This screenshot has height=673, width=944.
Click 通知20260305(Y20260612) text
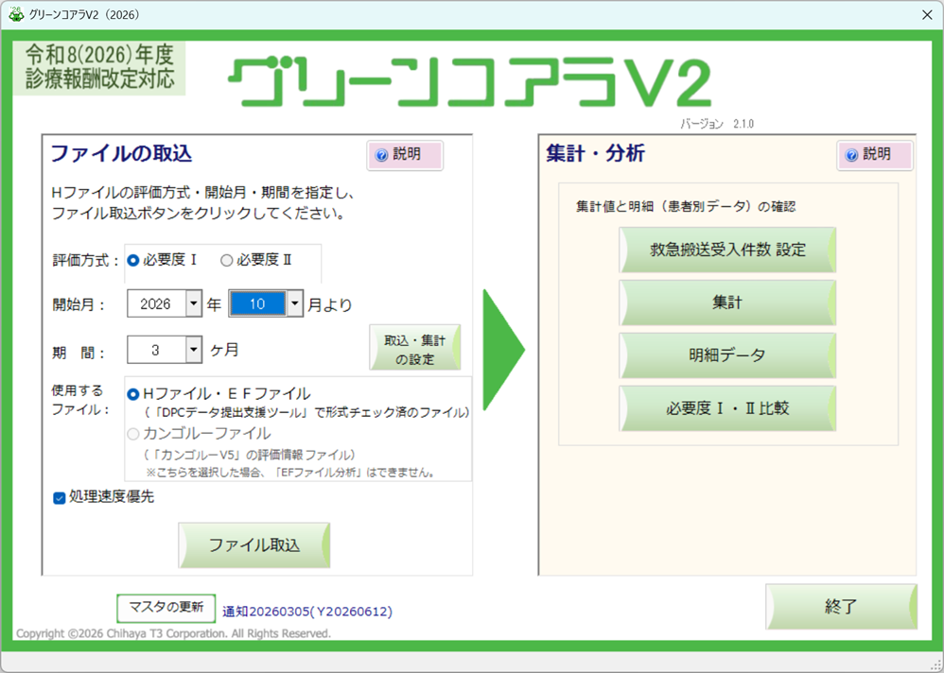[307, 612]
